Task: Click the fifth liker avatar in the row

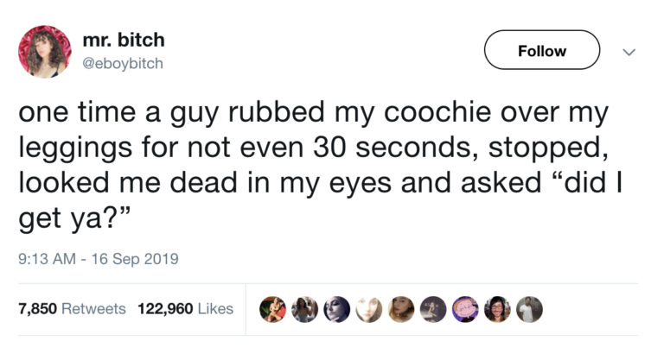Action: [402, 309]
